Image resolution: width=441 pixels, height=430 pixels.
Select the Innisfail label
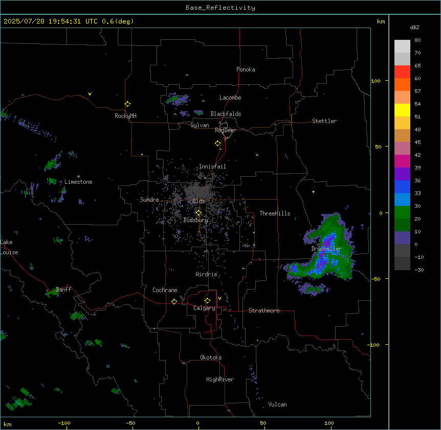pyautogui.click(x=212, y=166)
